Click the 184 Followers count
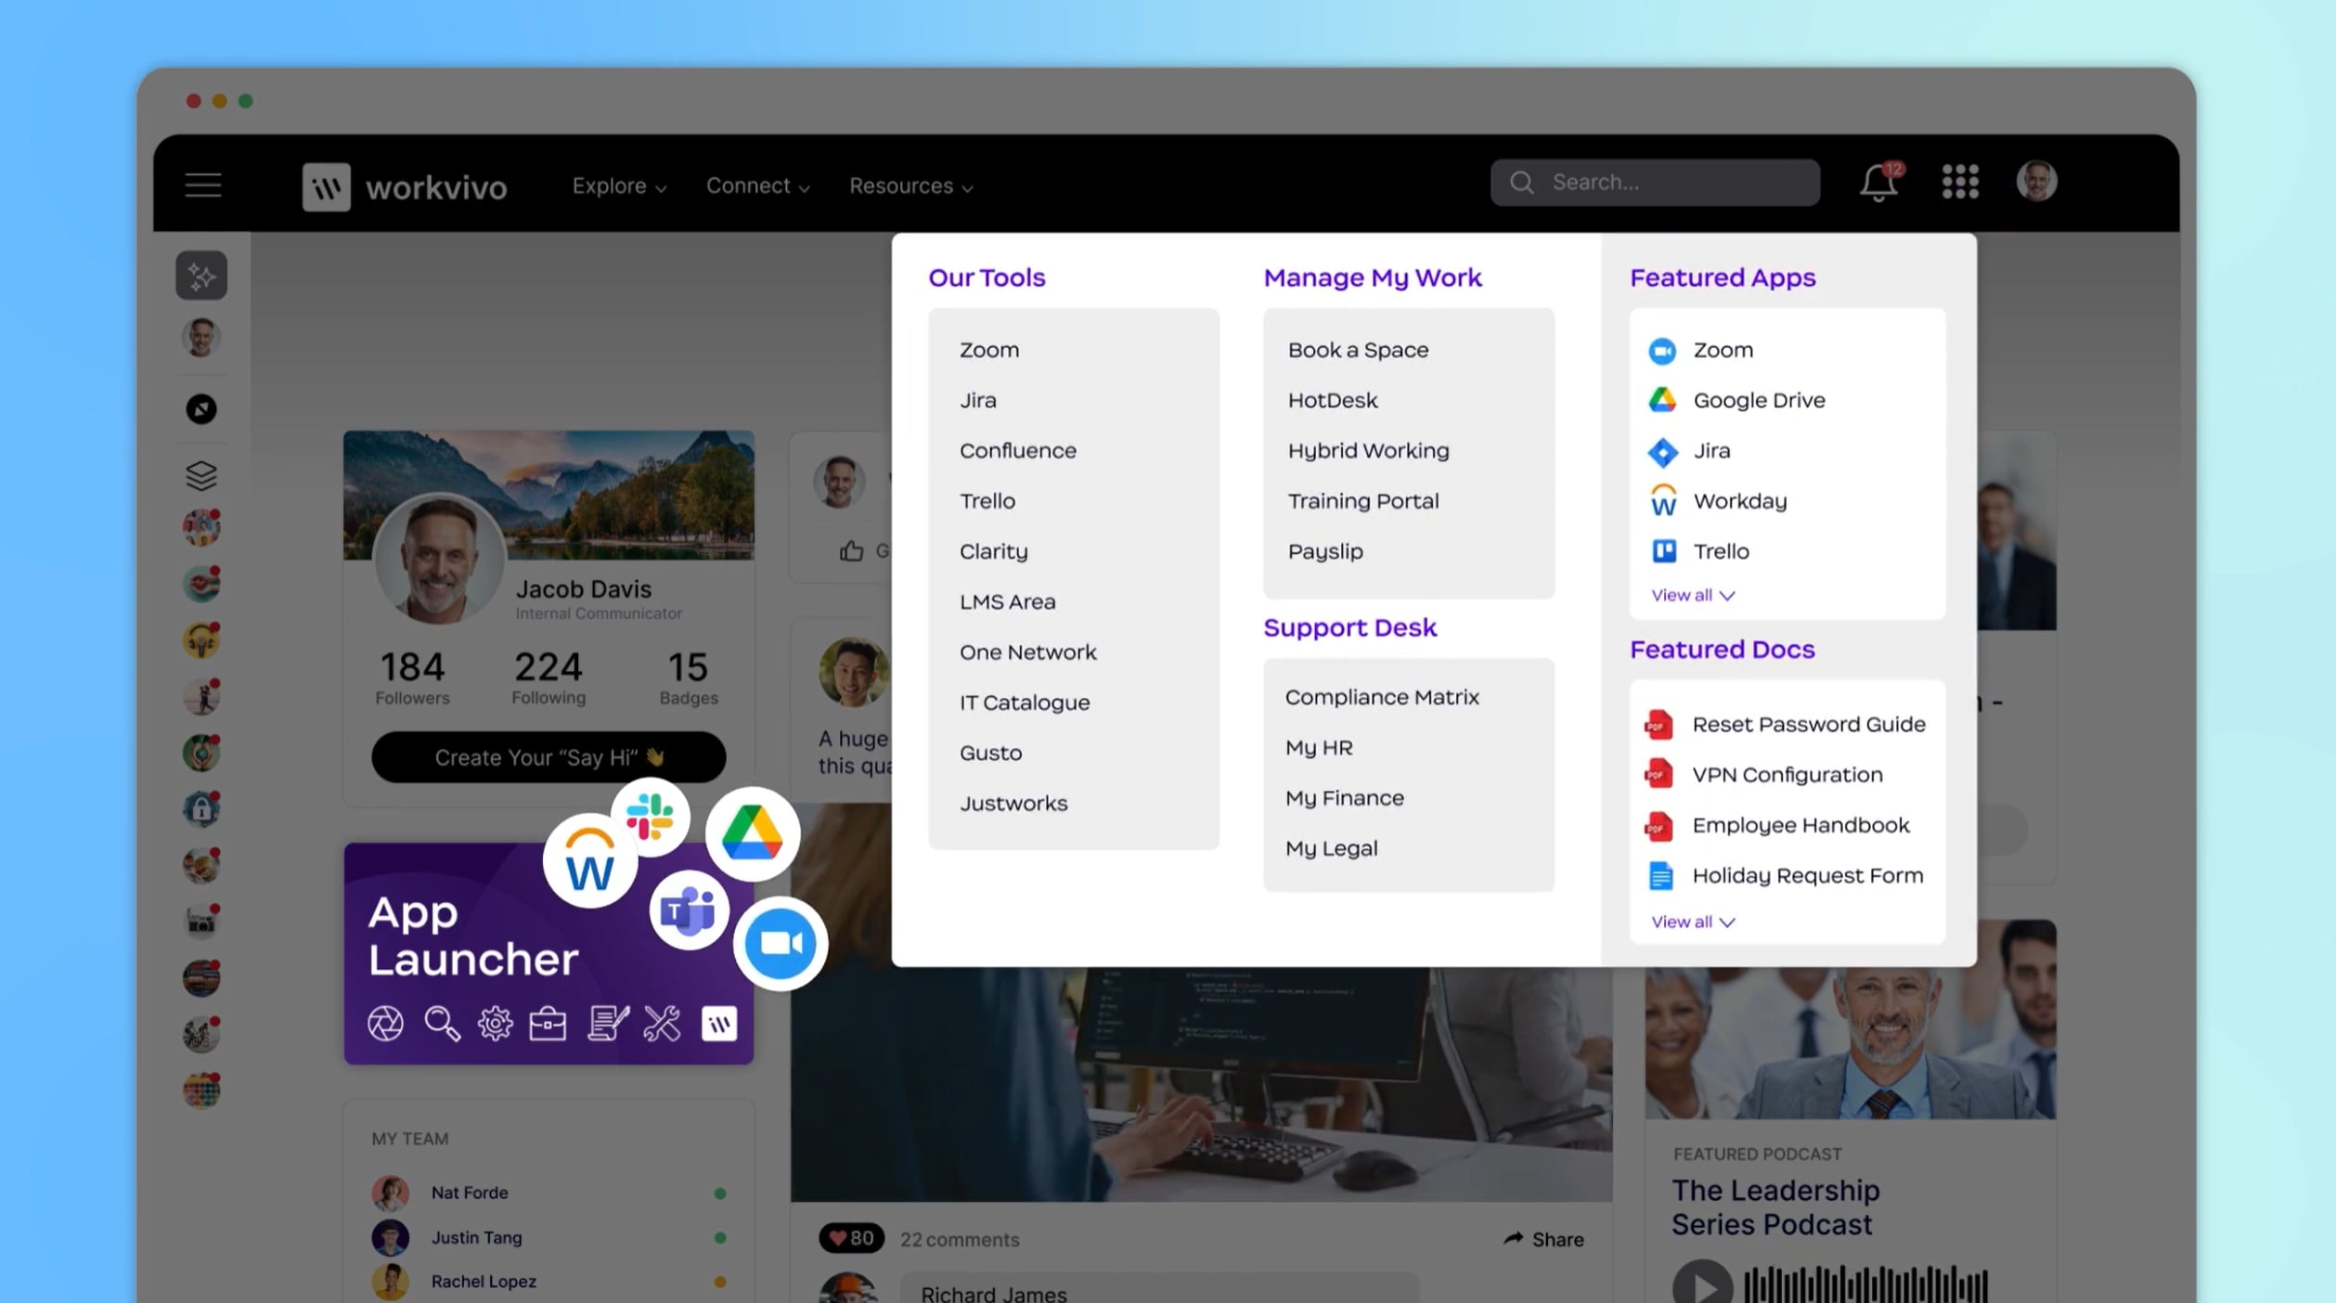The height and width of the screenshot is (1303, 2336). [412, 677]
